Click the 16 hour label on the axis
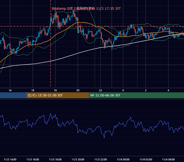 tap(33, 90)
